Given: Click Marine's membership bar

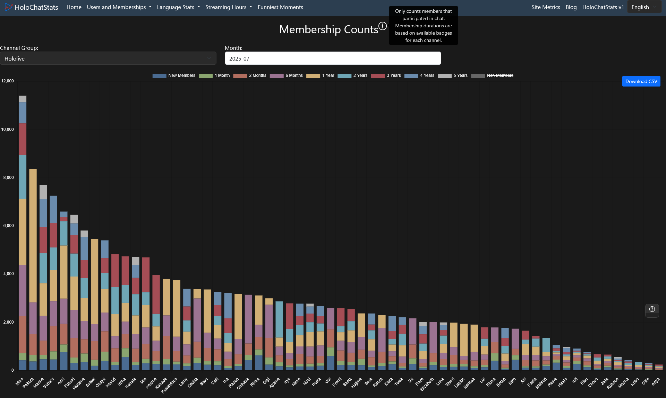Looking at the screenshot, I should tap(43, 278).
